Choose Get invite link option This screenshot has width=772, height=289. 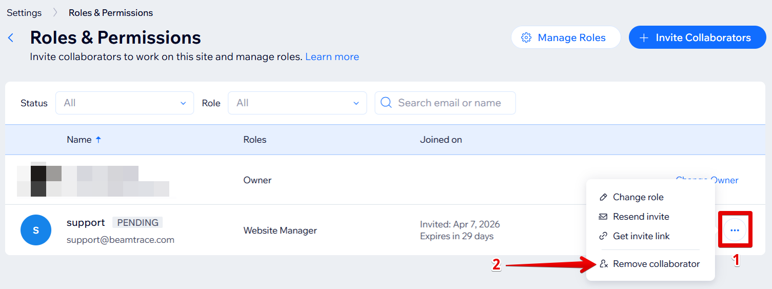pyautogui.click(x=641, y=236)
